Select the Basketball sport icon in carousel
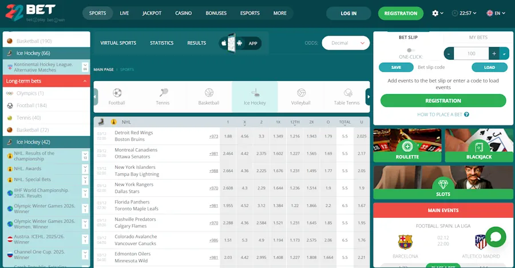 click(x=209, y=93)
